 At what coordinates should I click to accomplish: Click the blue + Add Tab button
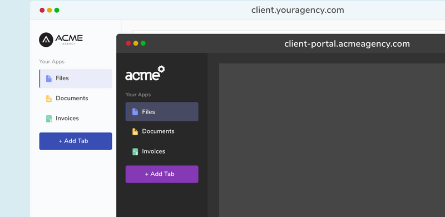coord(76,141)
